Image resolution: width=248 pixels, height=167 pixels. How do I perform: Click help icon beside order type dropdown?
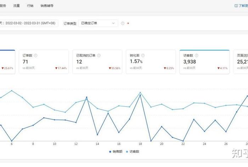pyautogui.click(x=123, y=23)
